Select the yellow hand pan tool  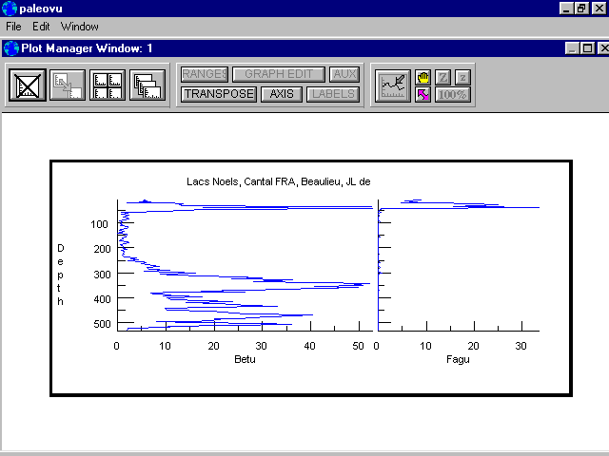(x=423, y=77)
